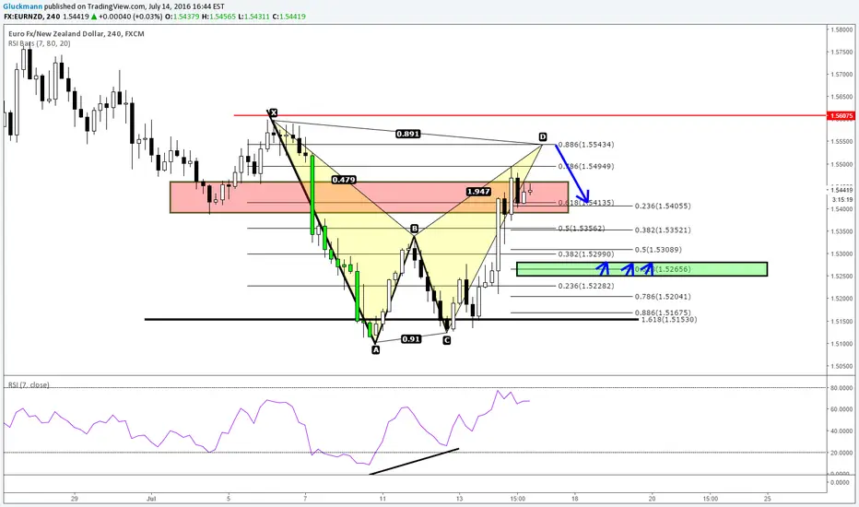Click the 40.0000 RSI axis label
859x507 pixels.
[841, 431]
